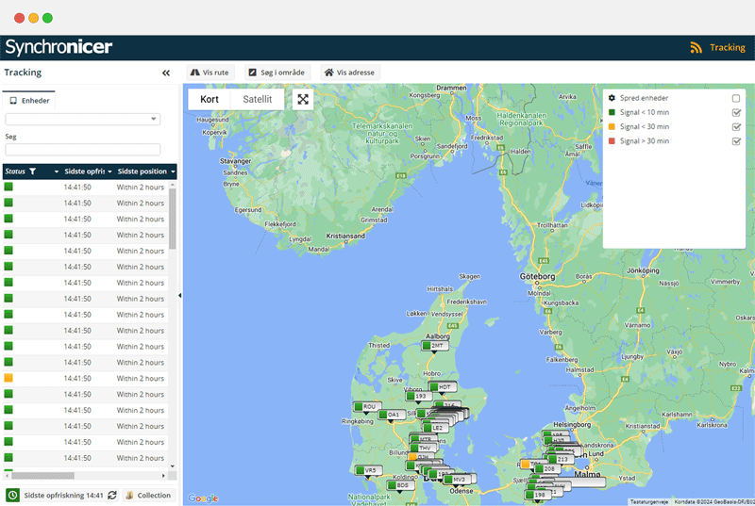Refresh tracking data with the reload icon

pos(112,495)
